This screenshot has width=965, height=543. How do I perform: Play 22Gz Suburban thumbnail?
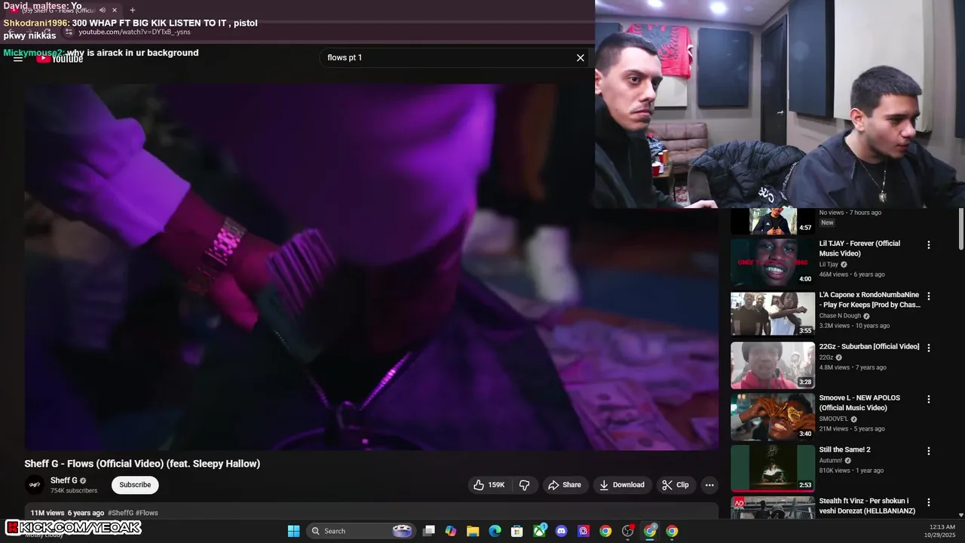coord(773,365)
